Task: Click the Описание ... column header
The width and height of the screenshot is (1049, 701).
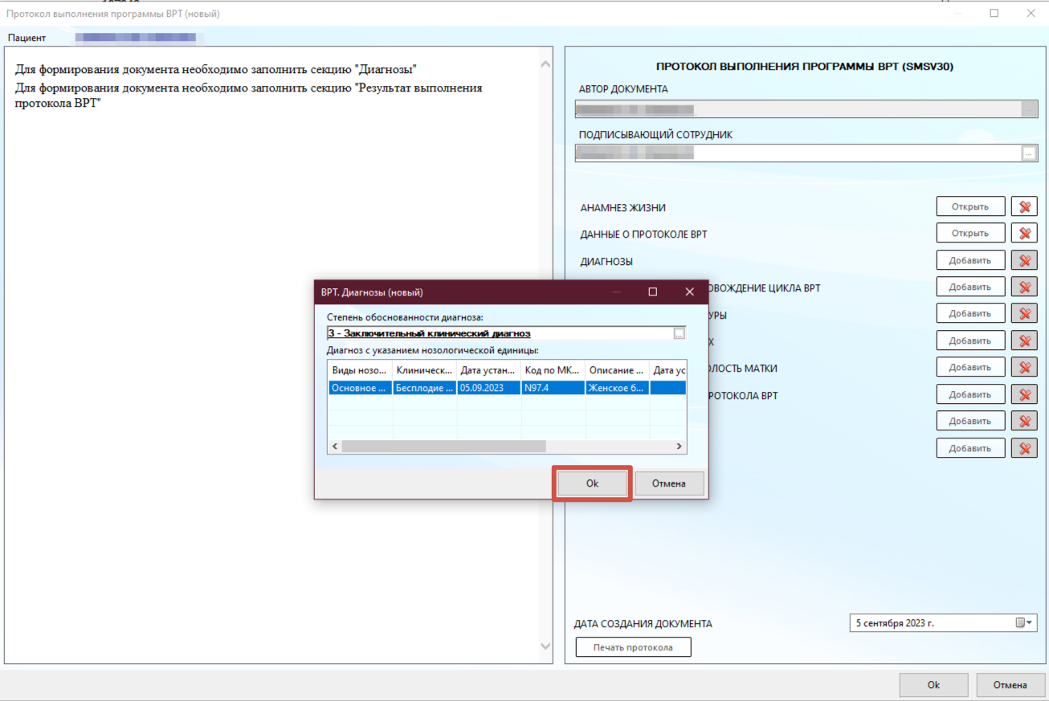Action: tap(617, 370)
